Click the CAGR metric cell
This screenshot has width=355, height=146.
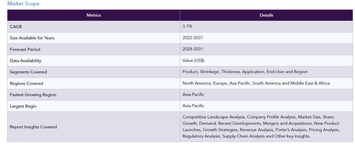(94, 26)
